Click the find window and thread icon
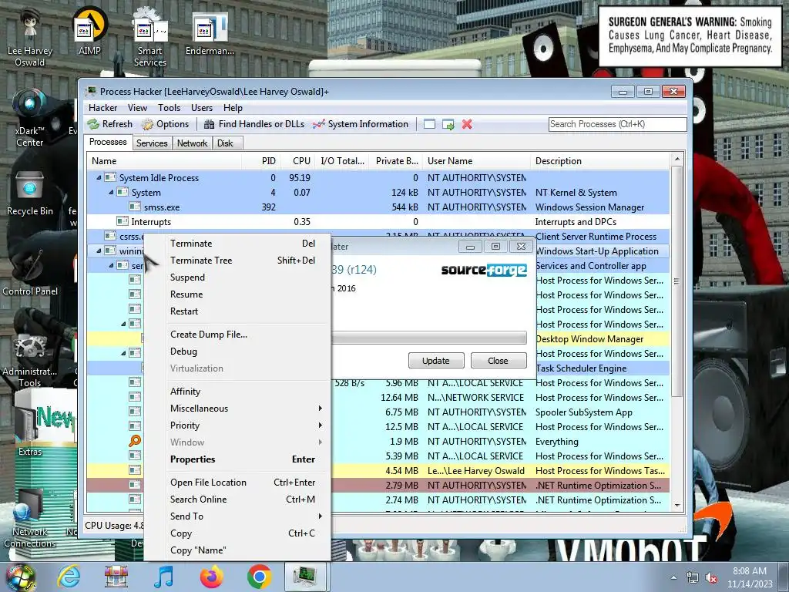789x592 pixels. pyautogui.click(x=448, y=124)
